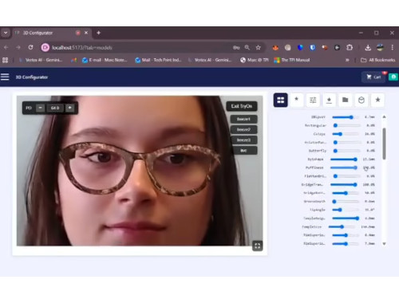This screenshot has width=399, height=303.
Task: Open the sliders/tune settings tab icon
Action: click(313, 100)
